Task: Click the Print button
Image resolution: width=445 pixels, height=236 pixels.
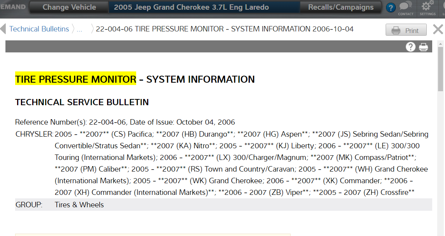Action: [406, 30]
